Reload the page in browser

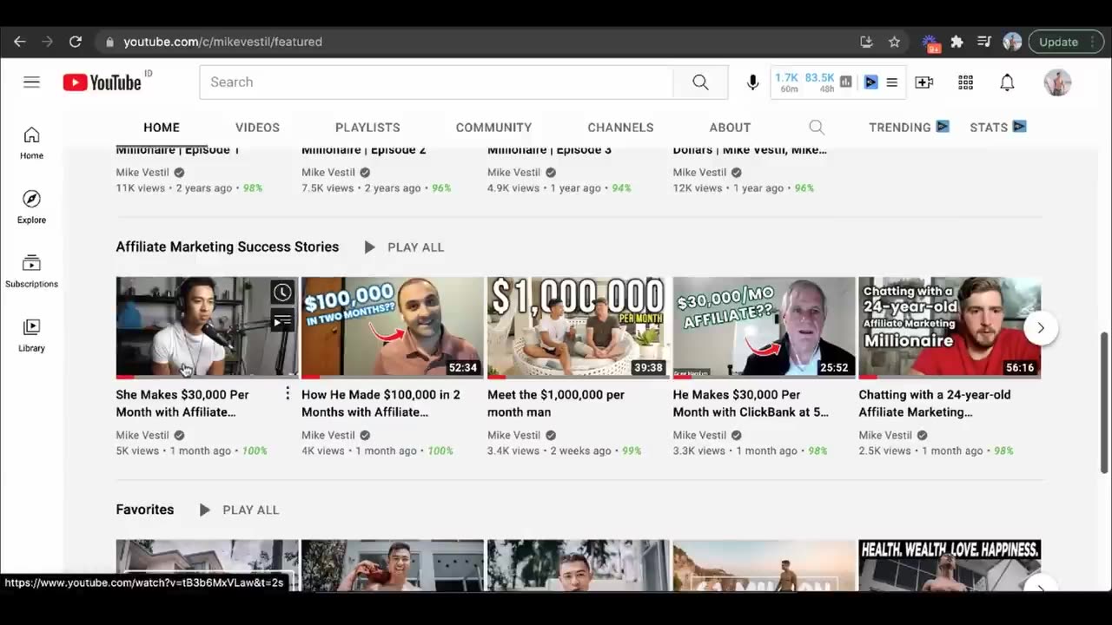pos(76,42)
